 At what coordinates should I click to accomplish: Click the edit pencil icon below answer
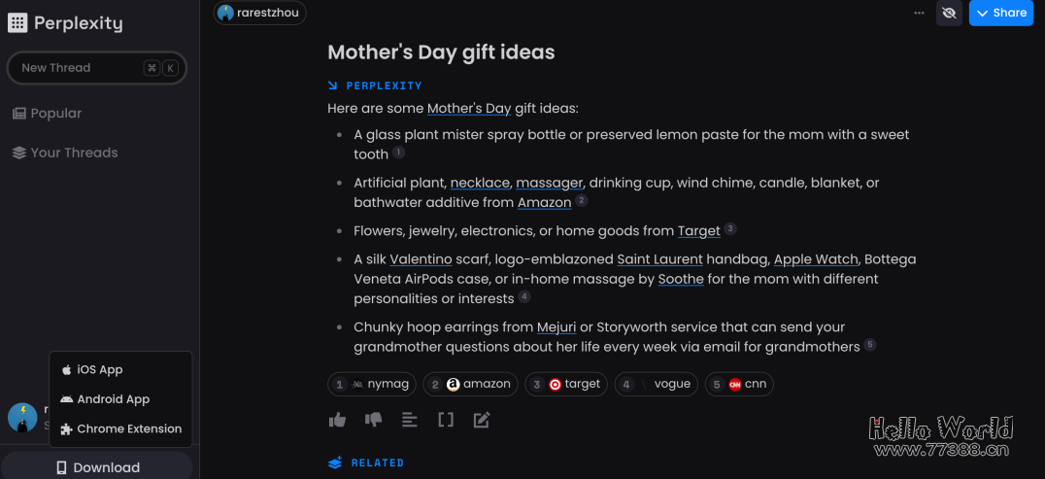pyautogui.click(x=482, y=420)
